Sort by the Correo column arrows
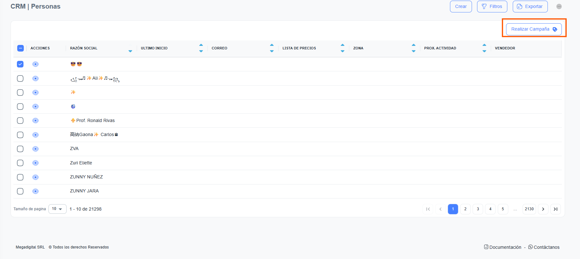Viewport: 580px width, 259px height. (x=272, y=48)
